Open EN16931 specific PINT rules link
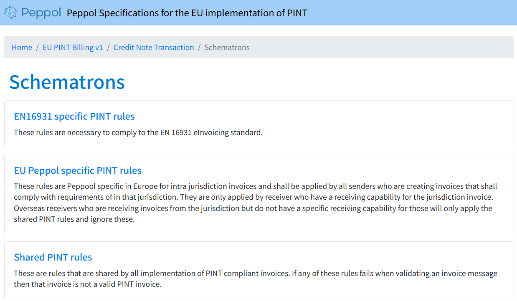 coord(74,116)
